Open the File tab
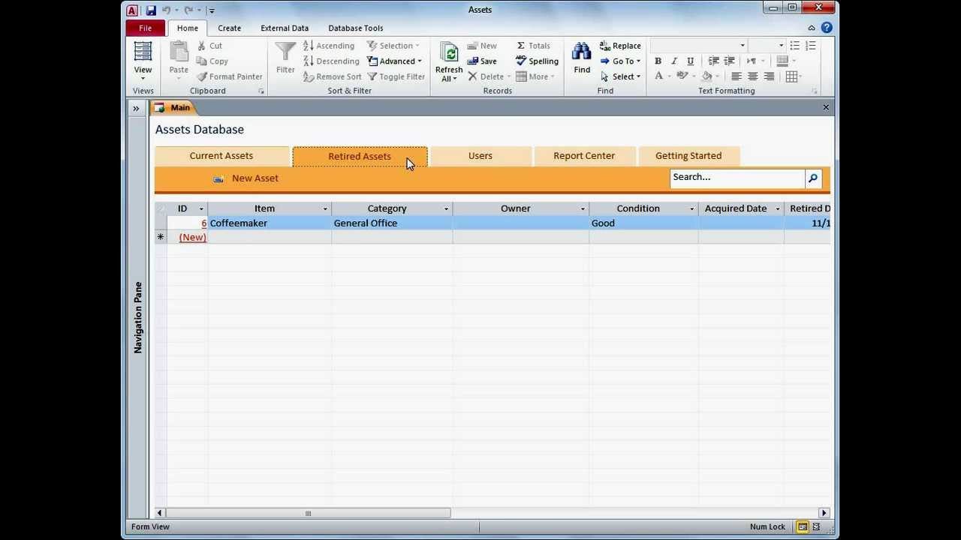The image size is (961, 540). [x=145, y=28]
